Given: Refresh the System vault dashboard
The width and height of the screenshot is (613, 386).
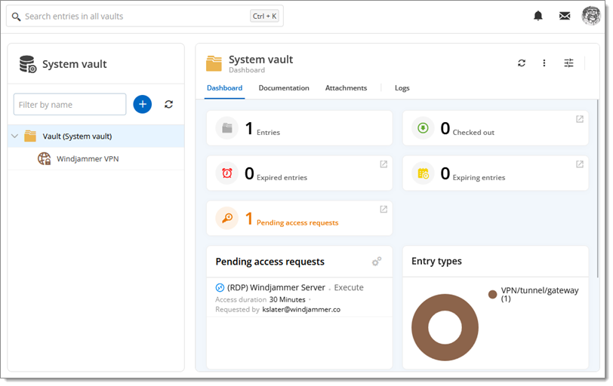Looking at the screenshot, I should 522,63.
